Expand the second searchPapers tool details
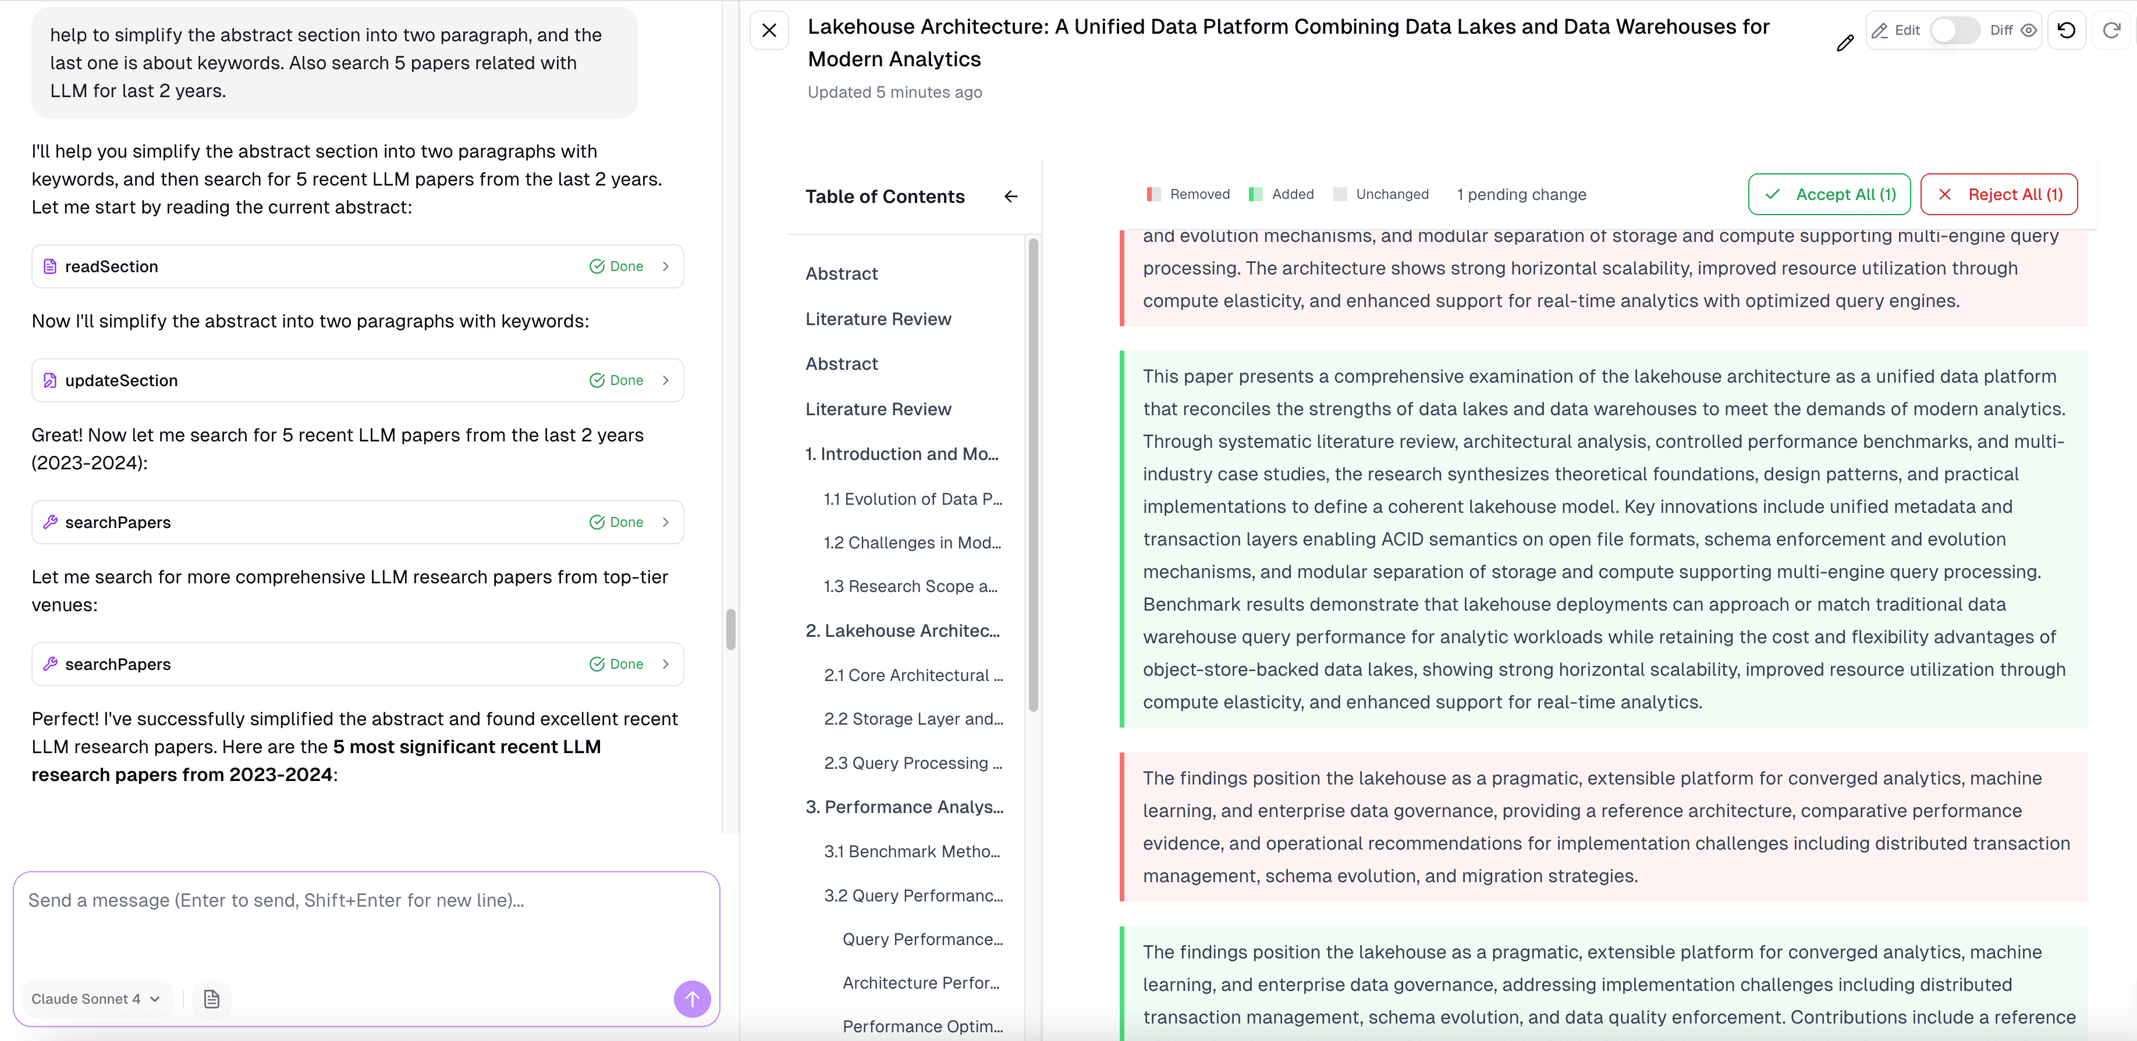The height and width of the screenshot is (1041, 2137). [665, 664]
